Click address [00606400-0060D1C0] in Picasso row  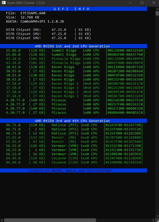click(x=125, y=113)
